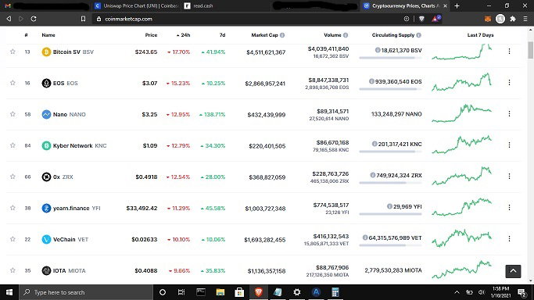The image size is (534, 300).
Task: Bookmark this page with the bookmark icon
Action: [83, 19]
